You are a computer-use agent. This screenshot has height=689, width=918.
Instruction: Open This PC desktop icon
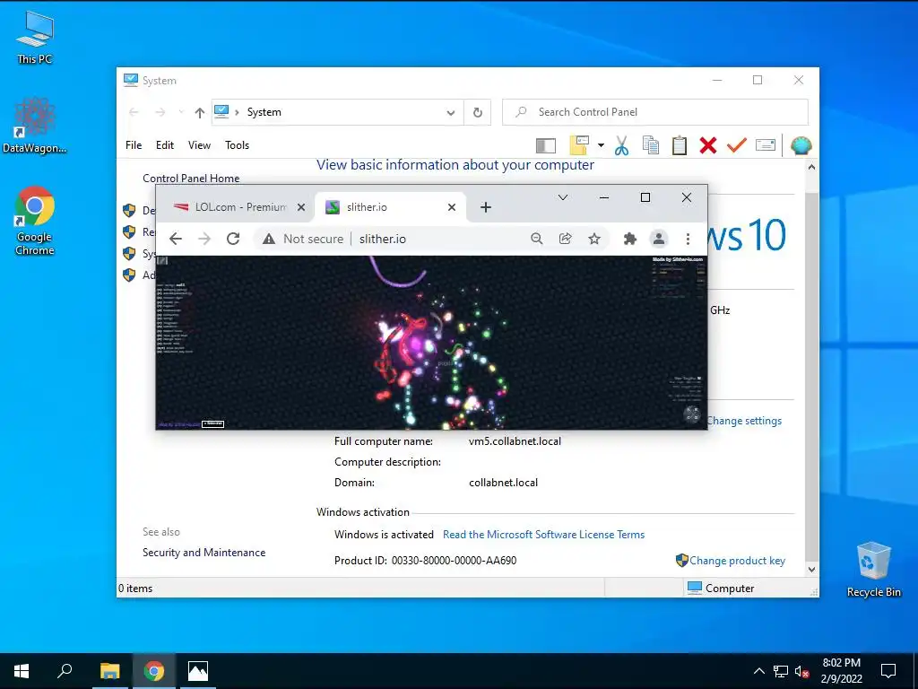(x=35, y=38)
